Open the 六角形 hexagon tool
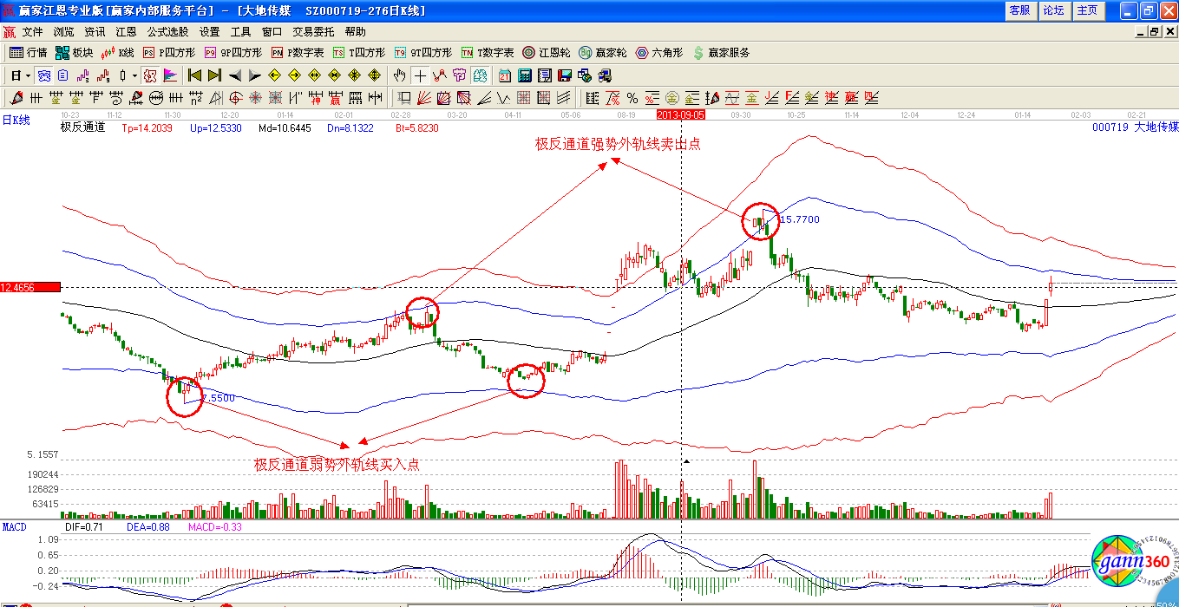 coord(659,53)
